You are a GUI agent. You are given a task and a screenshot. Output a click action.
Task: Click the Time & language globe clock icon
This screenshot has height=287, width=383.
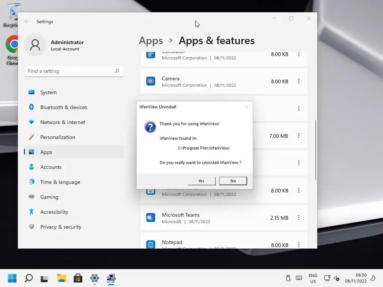31,182
